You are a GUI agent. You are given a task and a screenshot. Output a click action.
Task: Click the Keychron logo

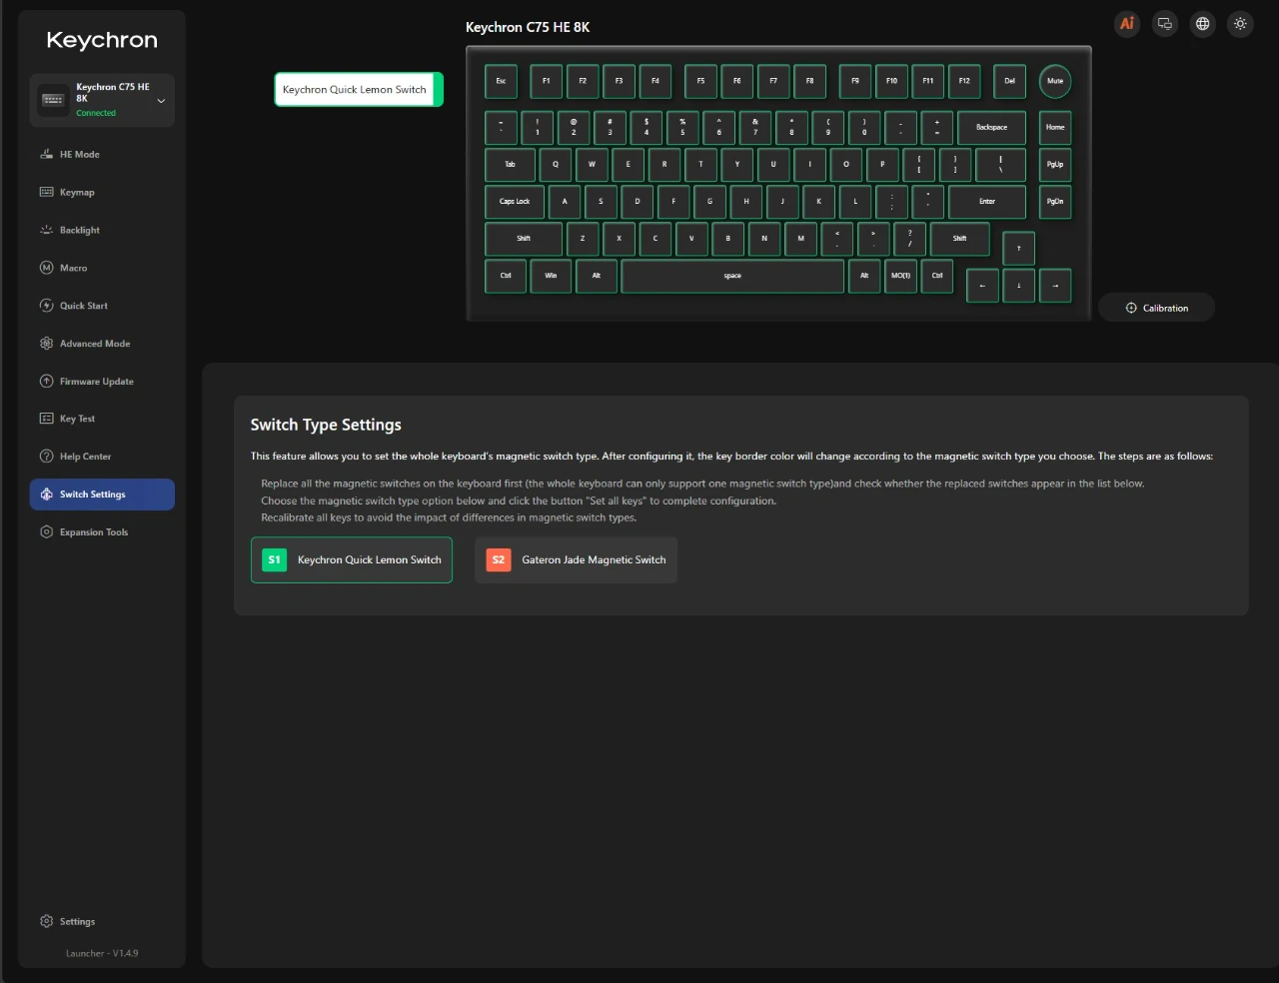(x=102, y=40)
